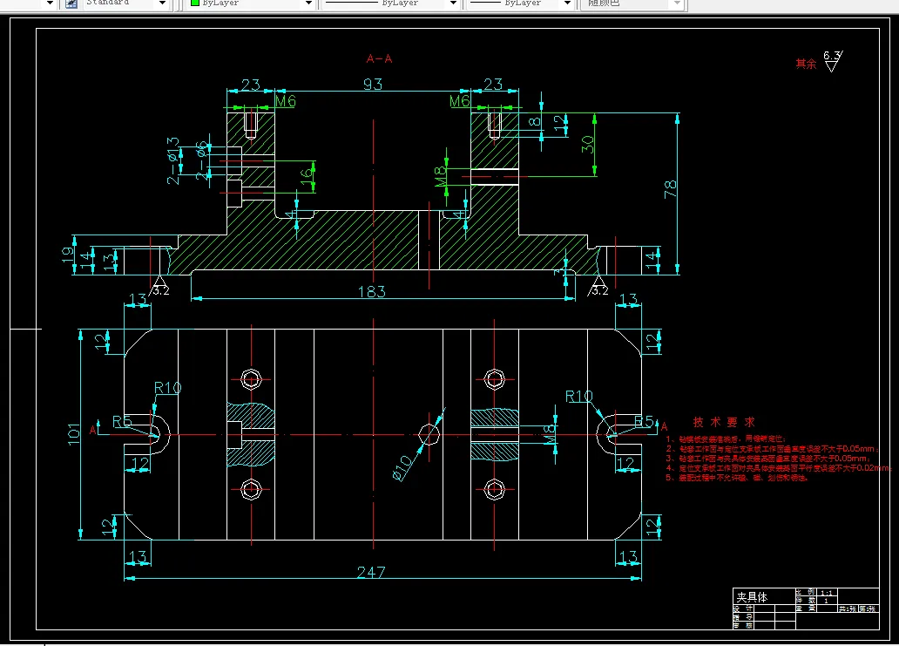Select the right 3.2 roughness mark
This screenshot has width=899, height=646.
pos(598,287)
